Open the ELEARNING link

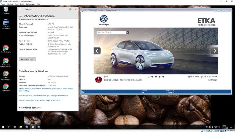pos(212,80)
